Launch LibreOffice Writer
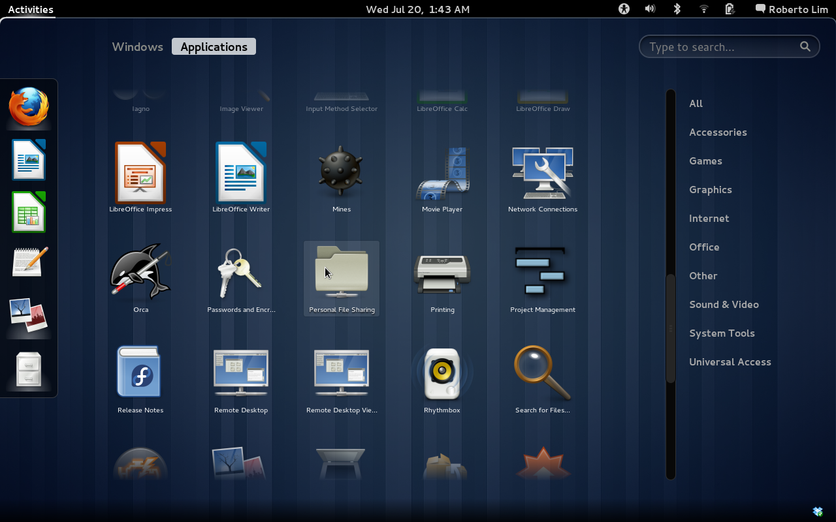Screen dimensions: 836x522 tap(241, 173)
